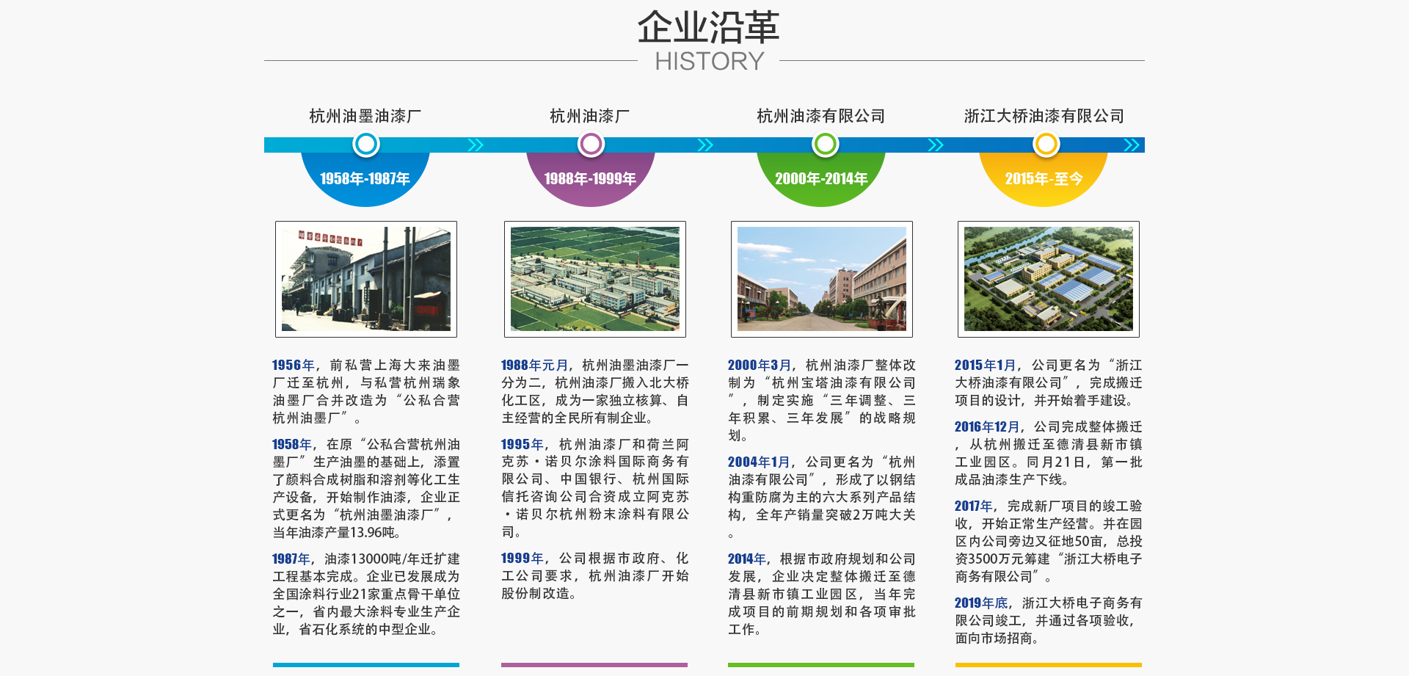
Task: Select the 1958年-1987年 period label
Action: (x=365, y=178)
